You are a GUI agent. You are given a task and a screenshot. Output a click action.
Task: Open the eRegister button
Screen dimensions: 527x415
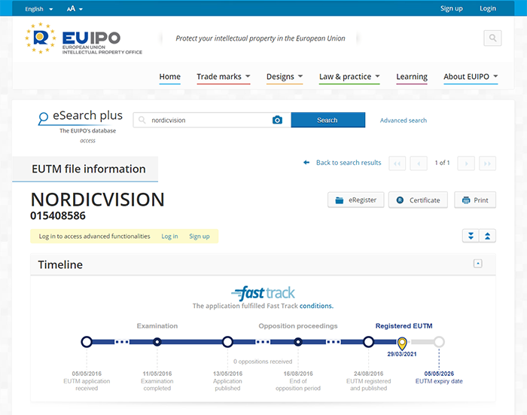(356, 200)
